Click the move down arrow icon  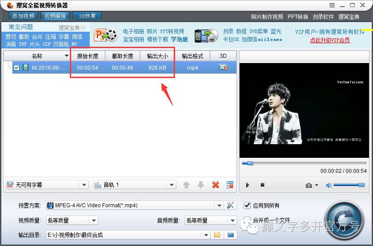click(x=201, y=185)
